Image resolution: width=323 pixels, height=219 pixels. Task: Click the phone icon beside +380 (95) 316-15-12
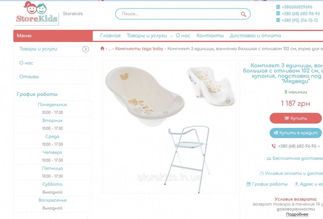[278, 20]
